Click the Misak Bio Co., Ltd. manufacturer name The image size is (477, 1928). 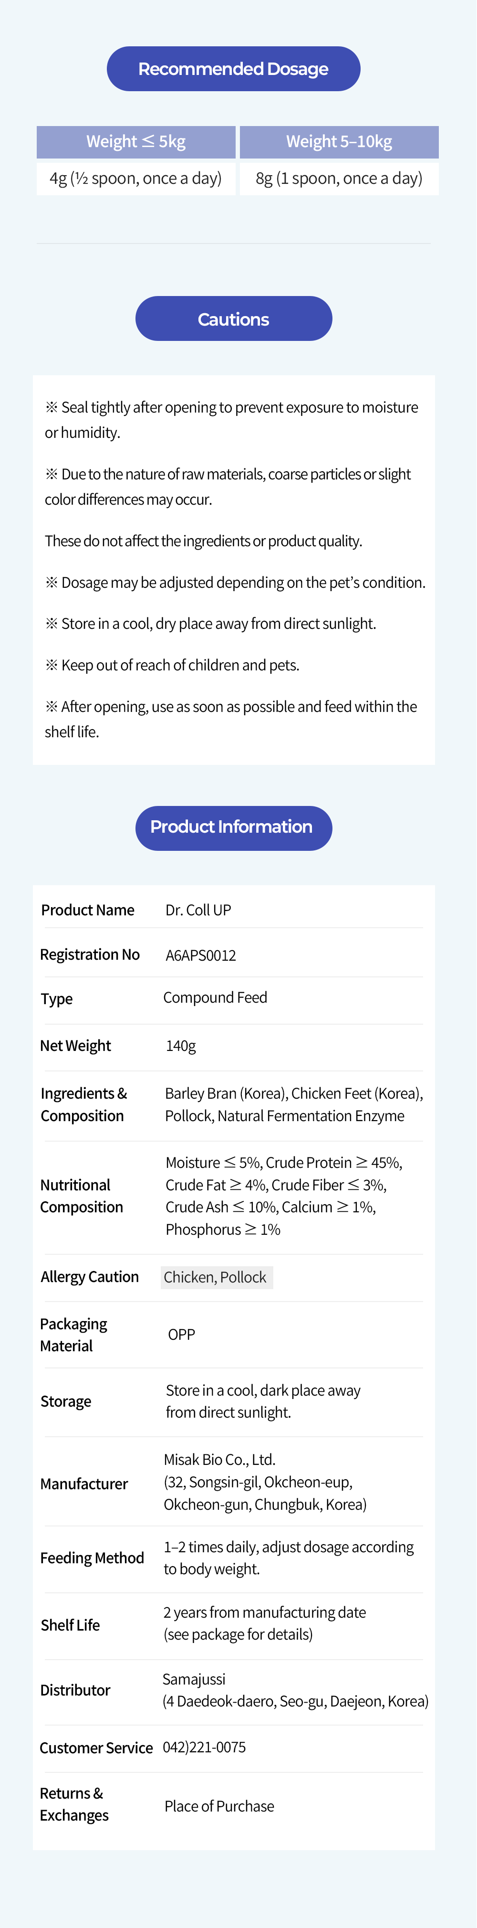tap(220, 1459)
